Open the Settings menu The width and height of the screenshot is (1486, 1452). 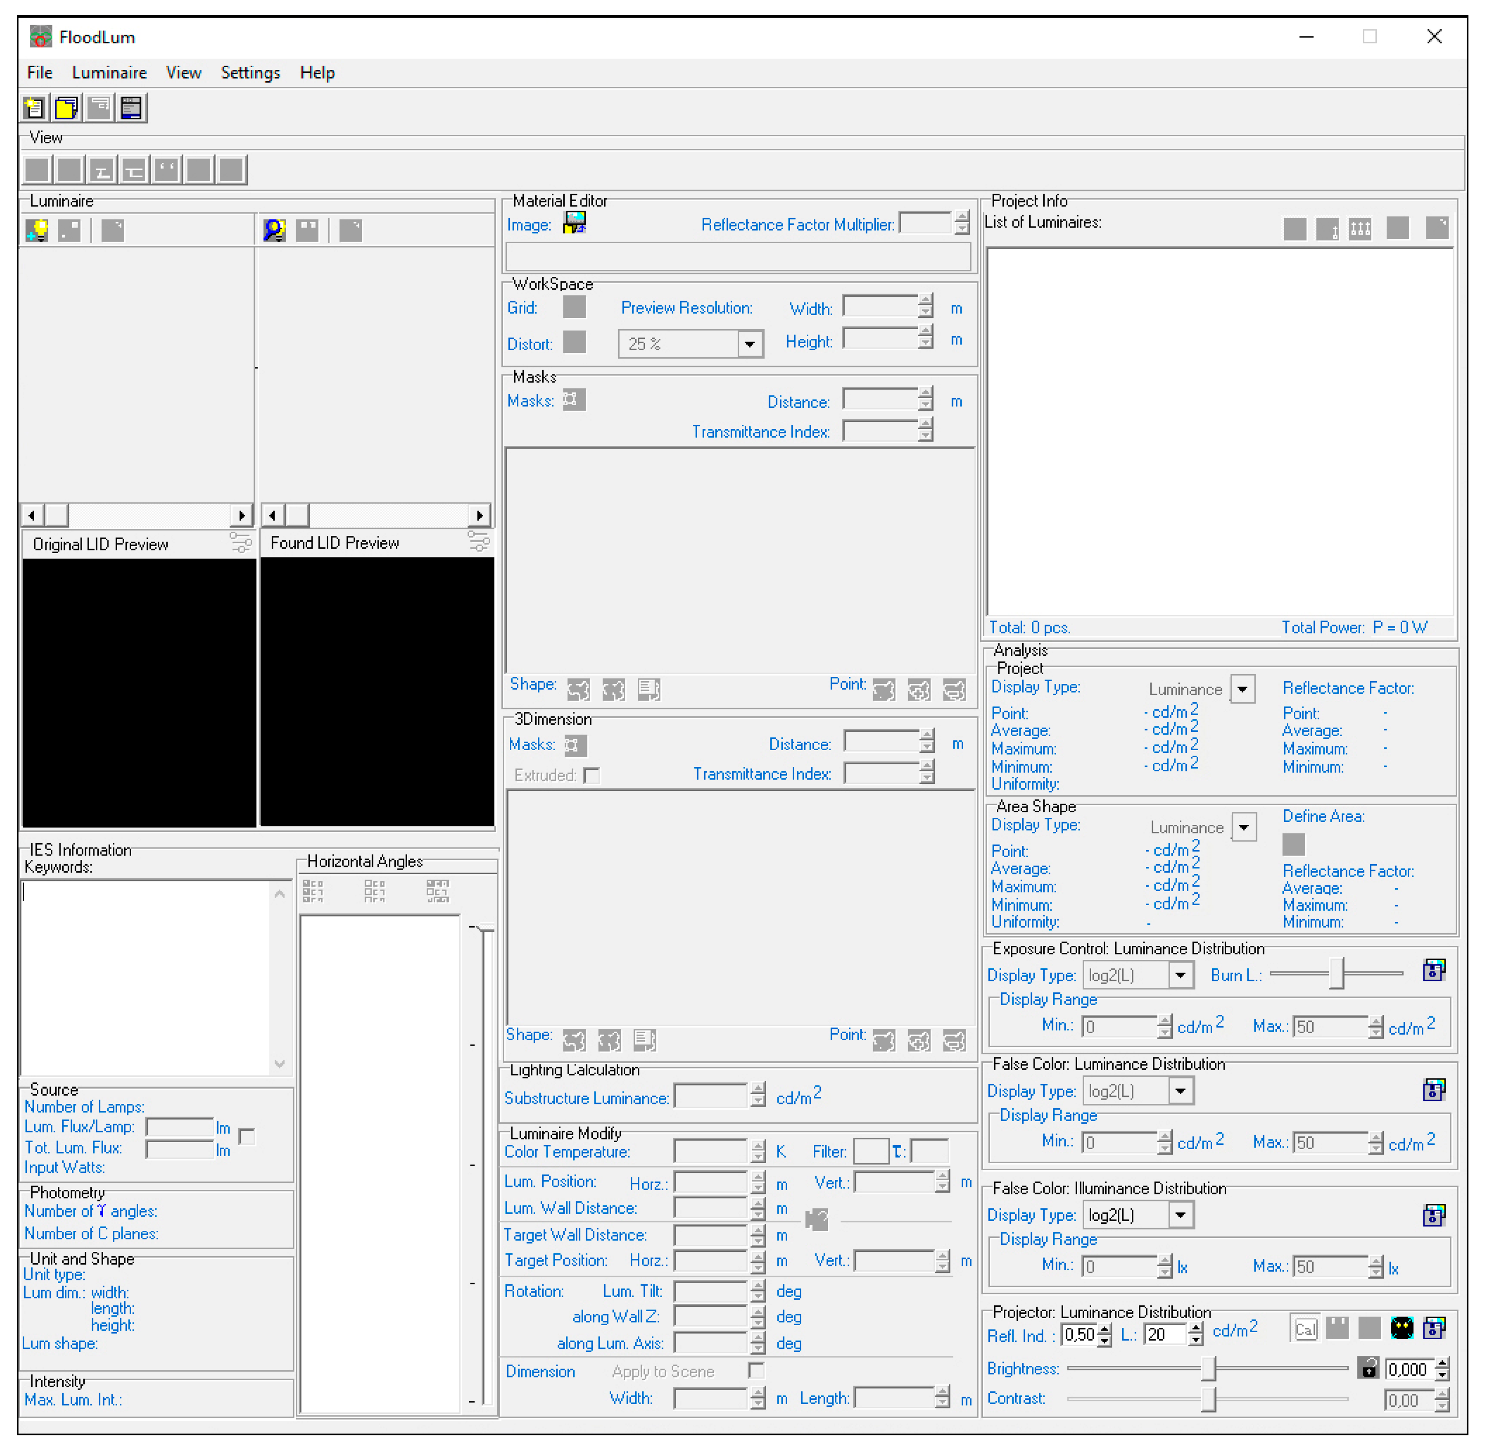coord(250,72)
